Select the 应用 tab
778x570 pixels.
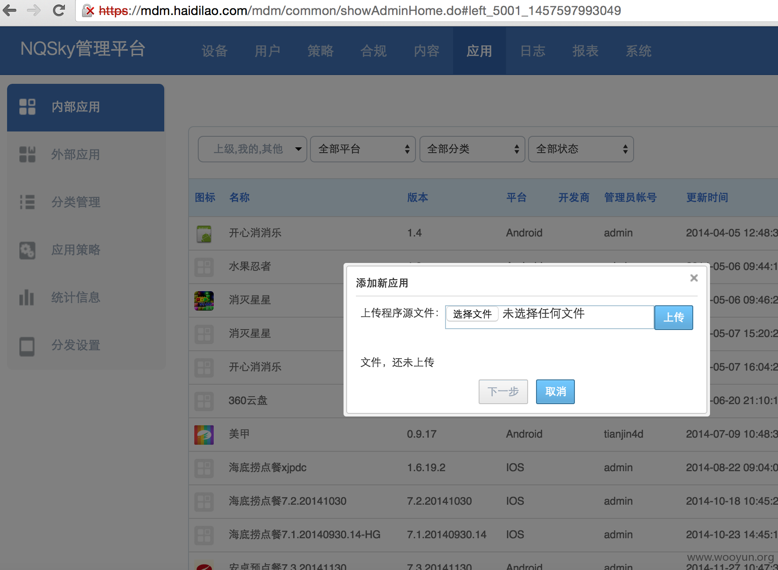click(x=479, y=51)
